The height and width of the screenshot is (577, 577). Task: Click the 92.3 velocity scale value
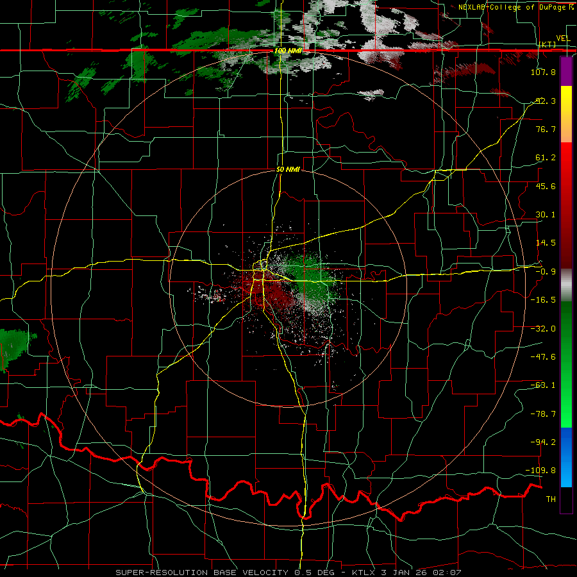pos(546,101)
